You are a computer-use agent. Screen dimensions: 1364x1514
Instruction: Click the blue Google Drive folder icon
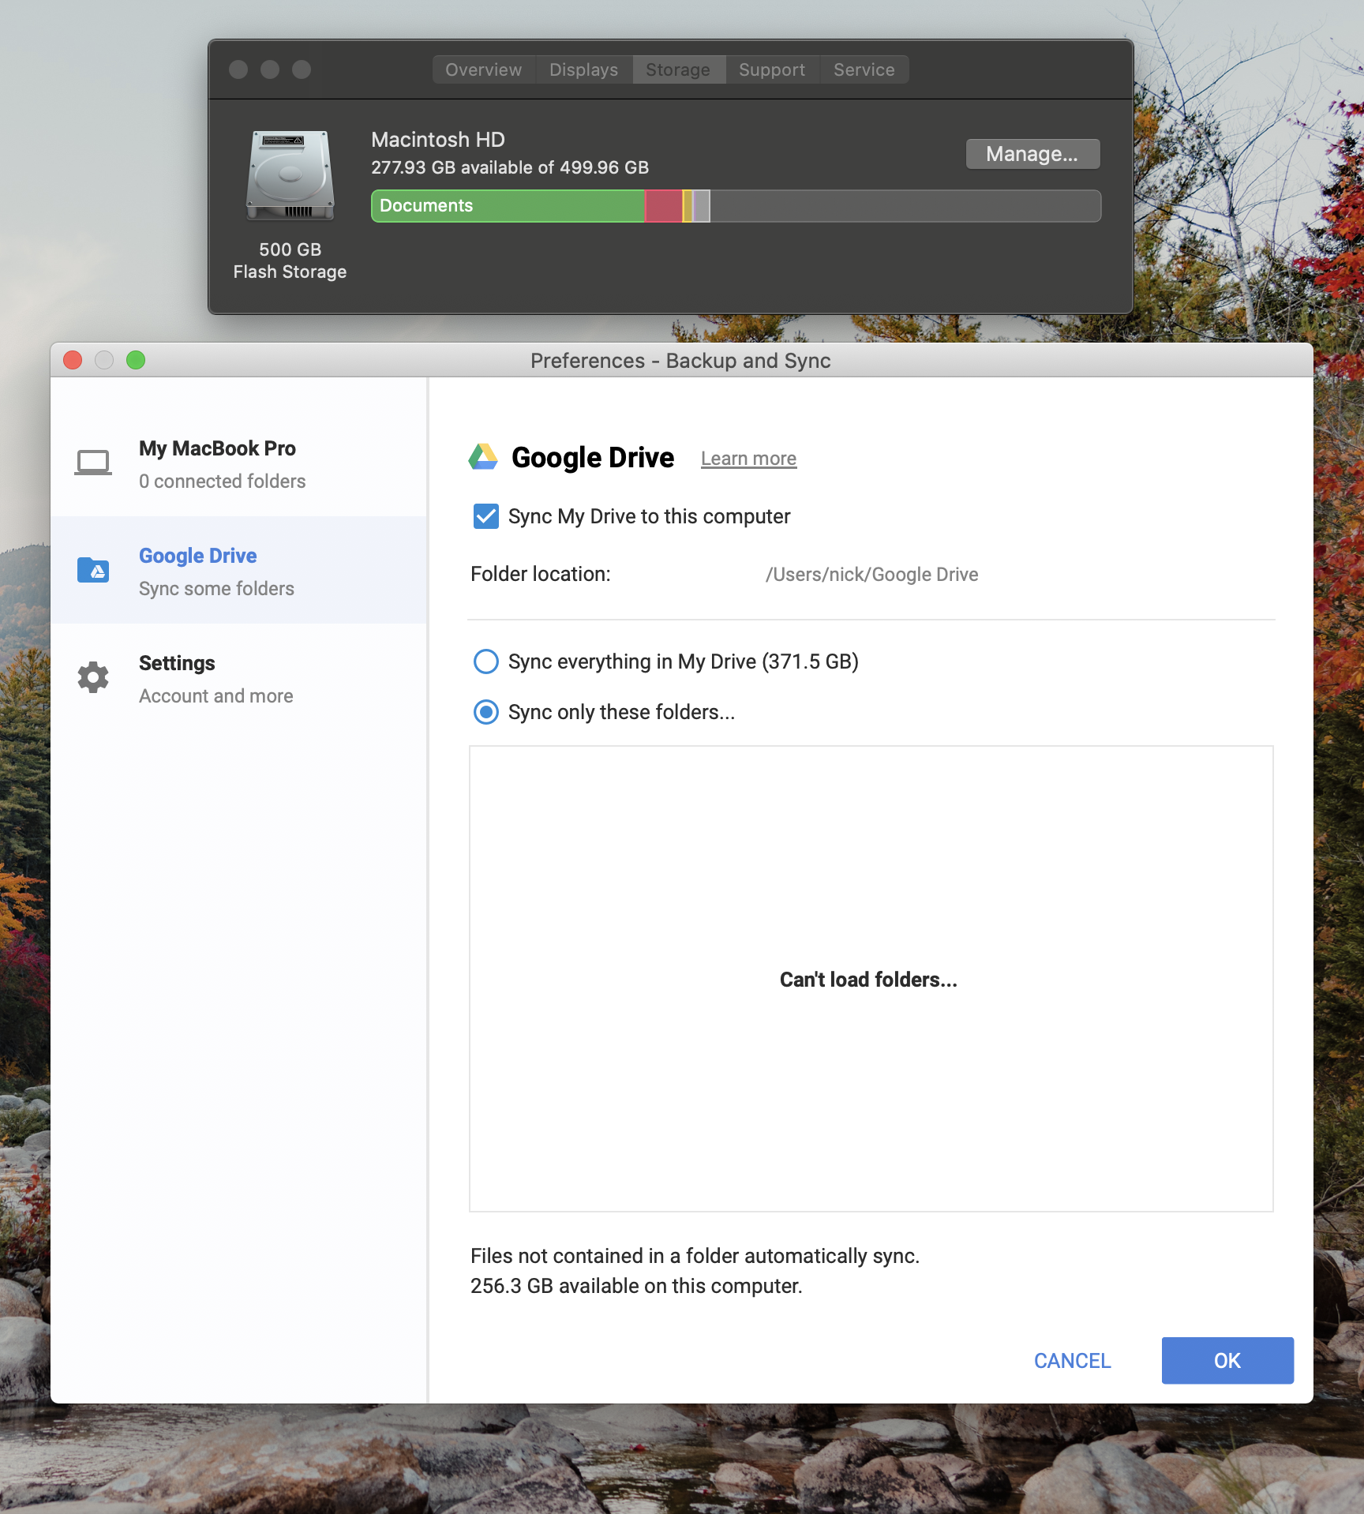click(93, 569)
